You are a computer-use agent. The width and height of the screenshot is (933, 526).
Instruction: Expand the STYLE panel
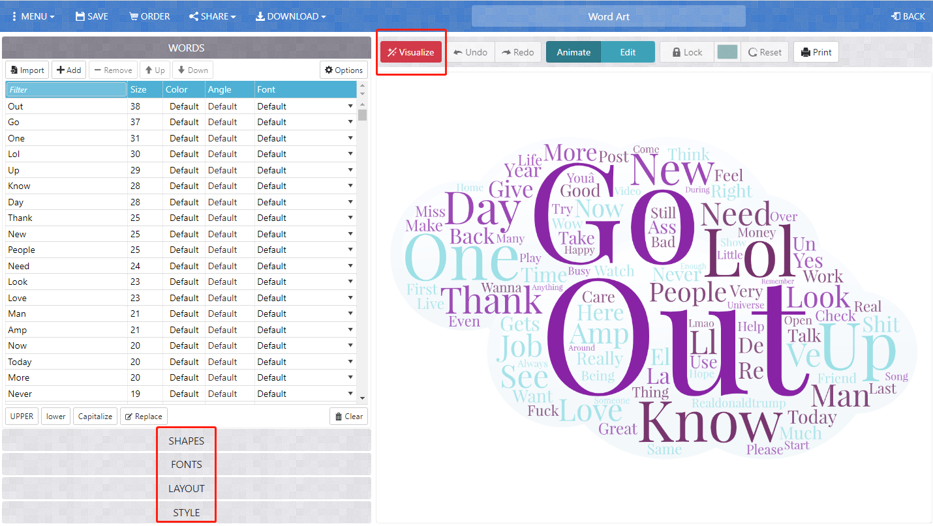pos(186,513)
